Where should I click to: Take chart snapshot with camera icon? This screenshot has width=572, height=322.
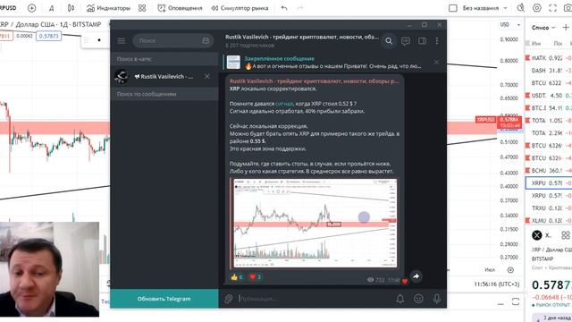tap(568, 8)
